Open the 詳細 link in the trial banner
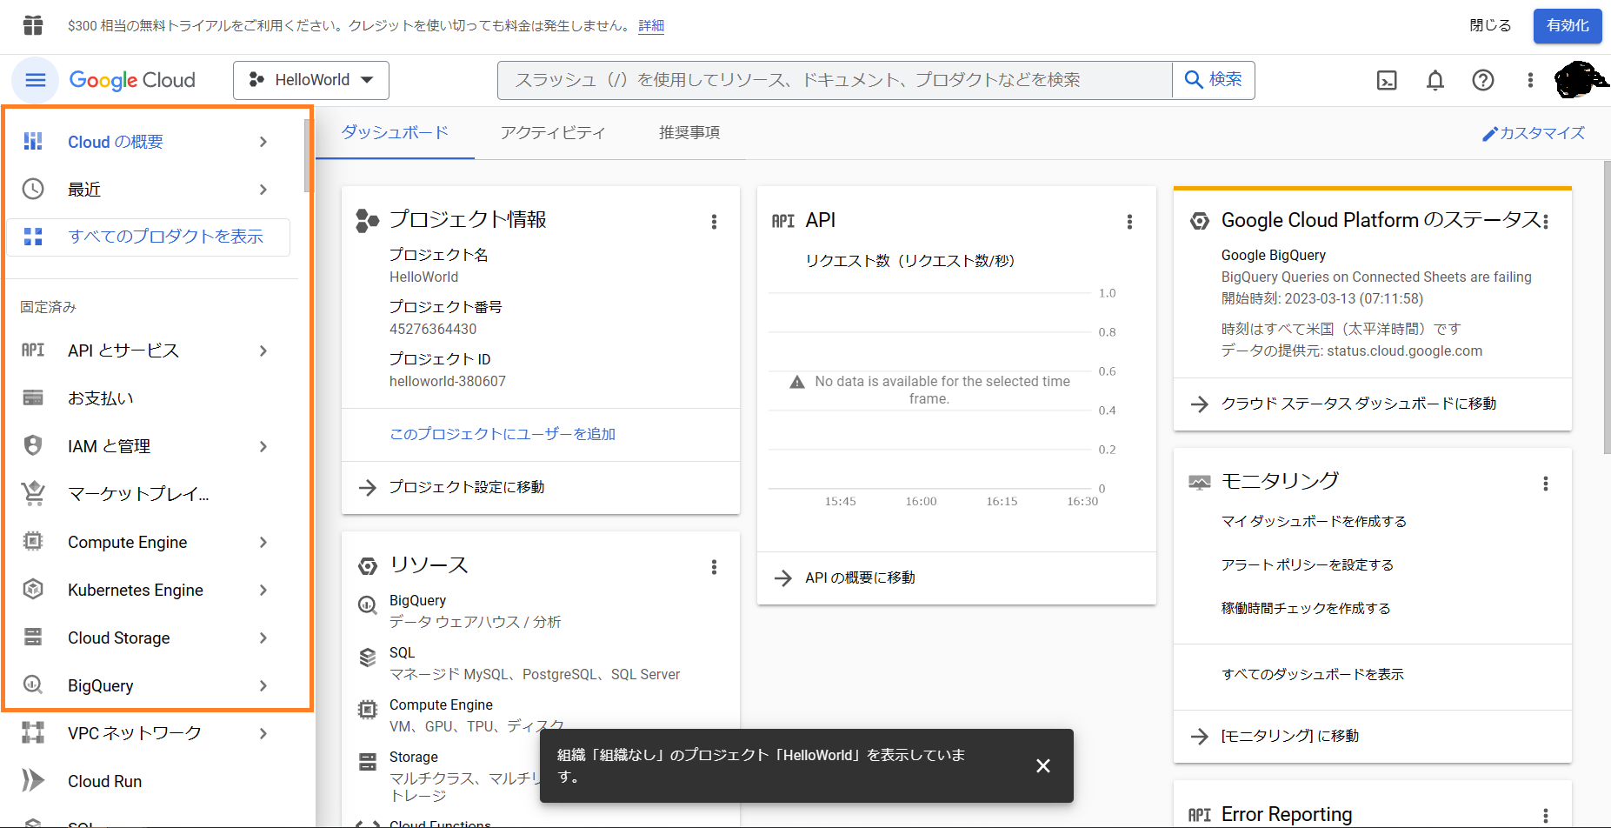1611x828 pixels. [x=651, y=25]
